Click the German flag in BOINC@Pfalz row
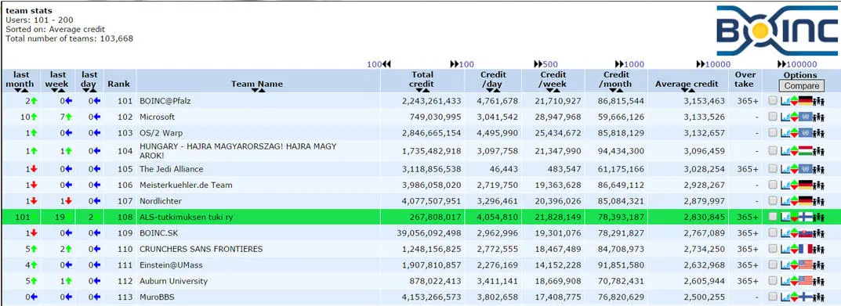The height and width of the screenshot is (306, 841). [806, 101]
